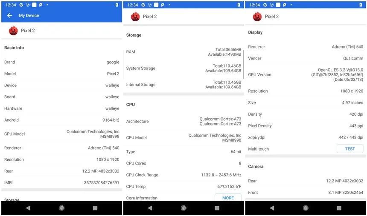This screenshot has width=367, height=216.
Task: Tap the Density 420 dpi value
Action: point(356,114)
